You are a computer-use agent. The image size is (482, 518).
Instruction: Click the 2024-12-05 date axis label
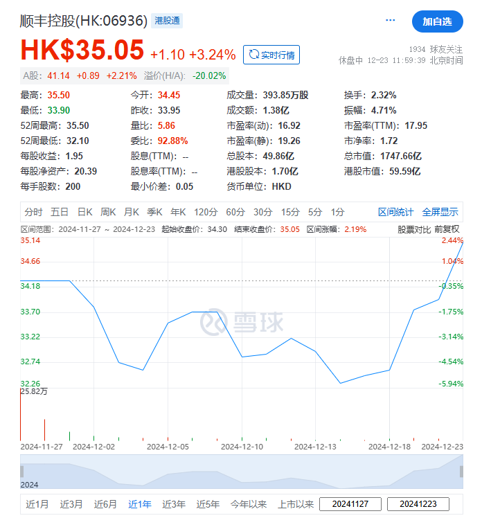pyautogui.click(x=168, y=447)
